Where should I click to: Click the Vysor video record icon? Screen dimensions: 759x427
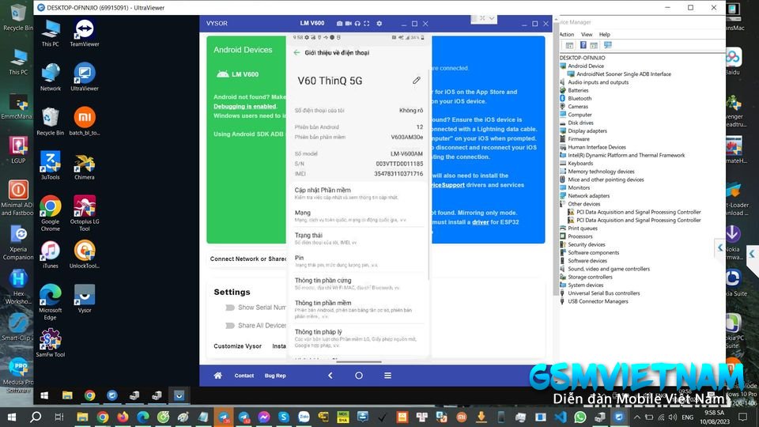point(348,23)
